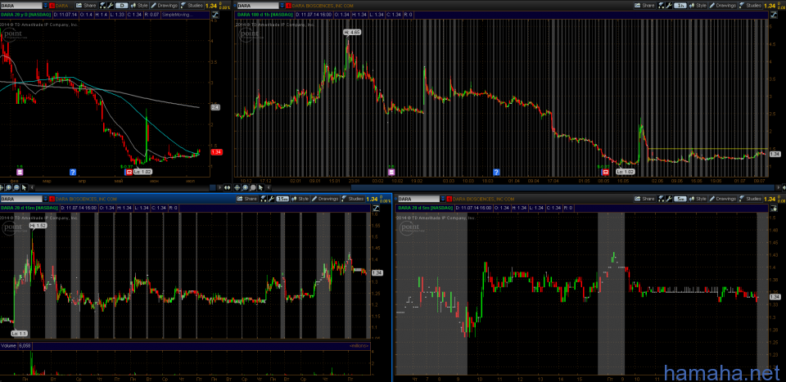Click DARA symbol input in top-right 1h chart
The image size is (786, 382).
257,6
